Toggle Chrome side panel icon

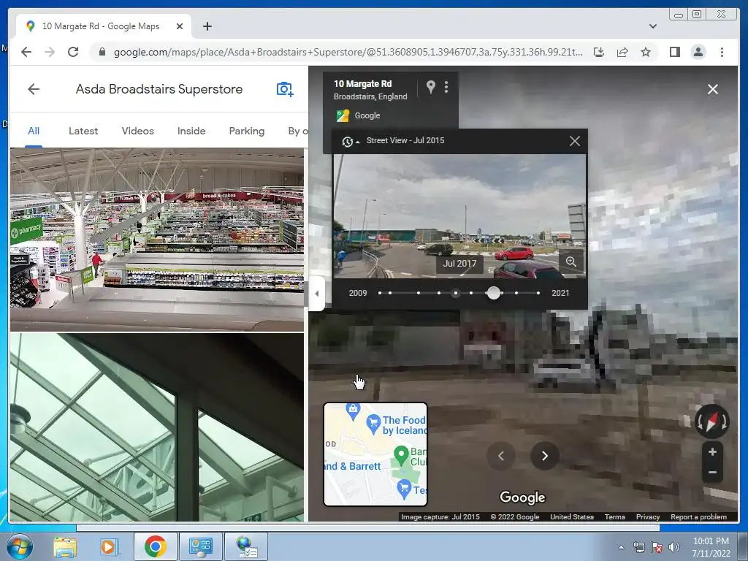(674, 52)
